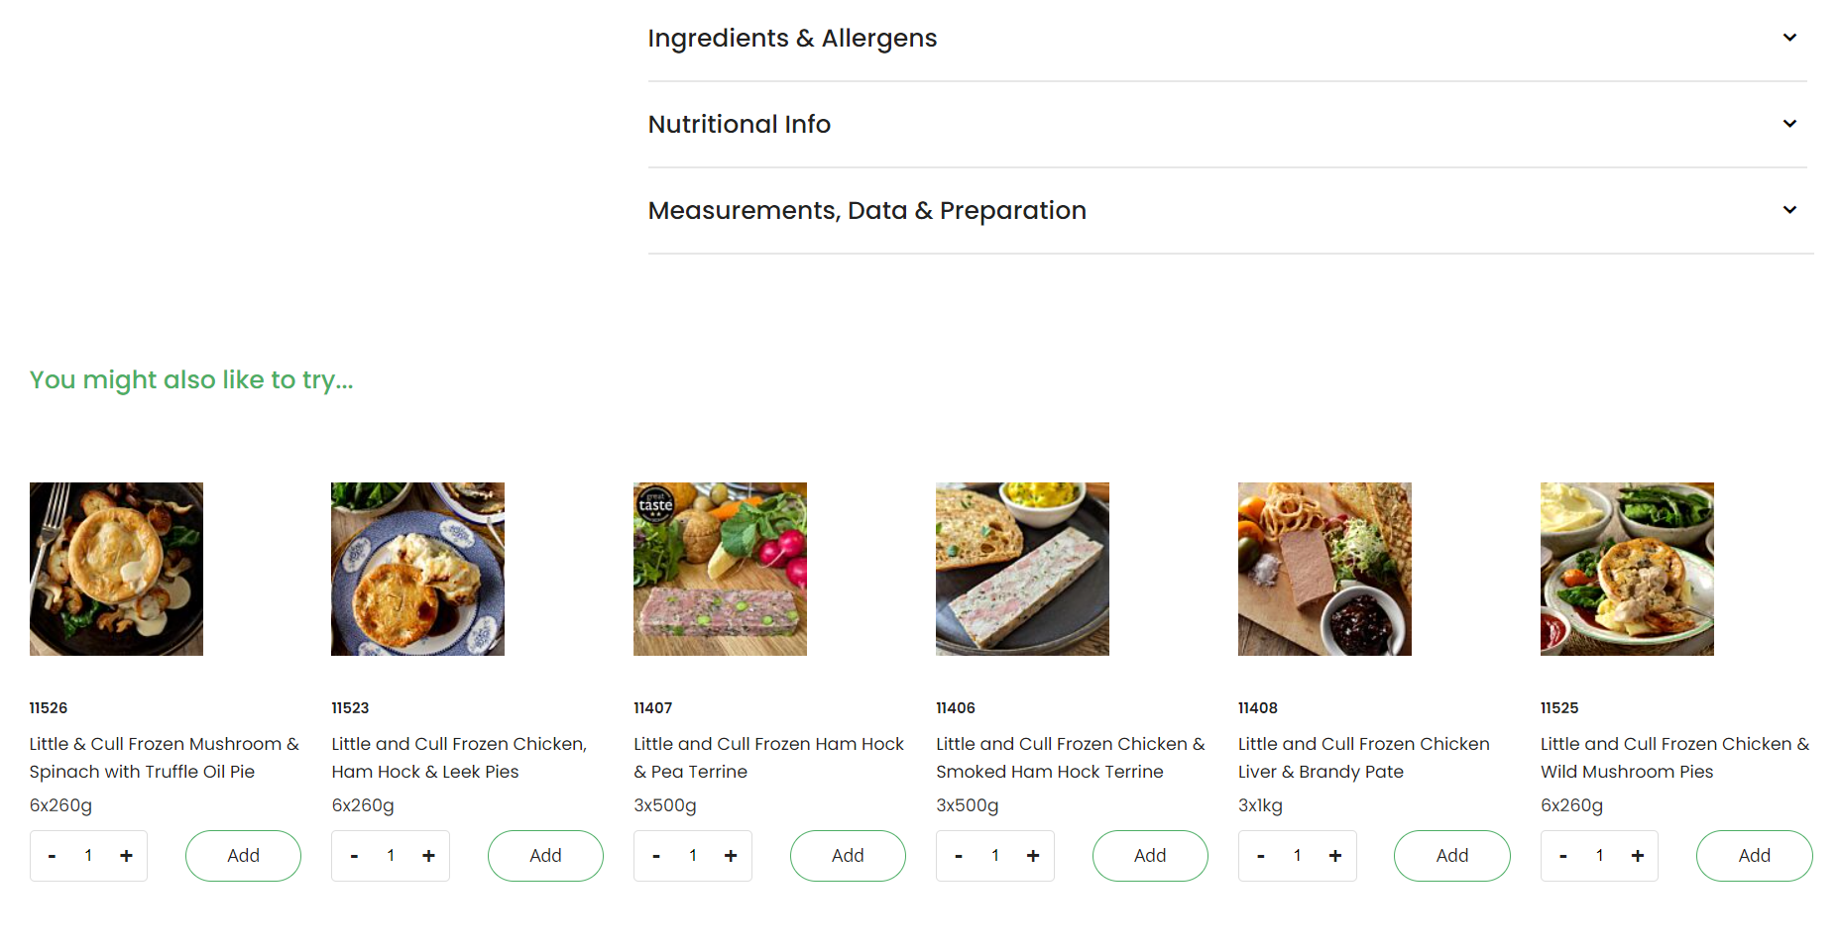Expand the Ingredients & Allergens section
This screenshot has height=952, width=1840.
(1788, 38)
